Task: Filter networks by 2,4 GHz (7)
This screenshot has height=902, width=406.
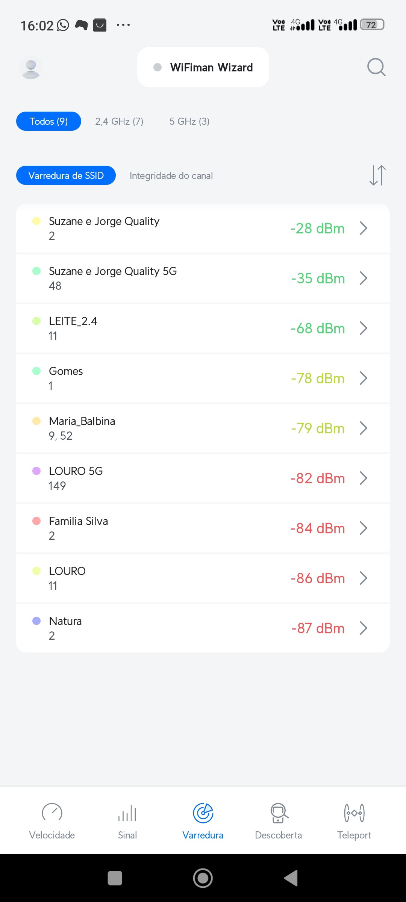Action: (119, 121)
